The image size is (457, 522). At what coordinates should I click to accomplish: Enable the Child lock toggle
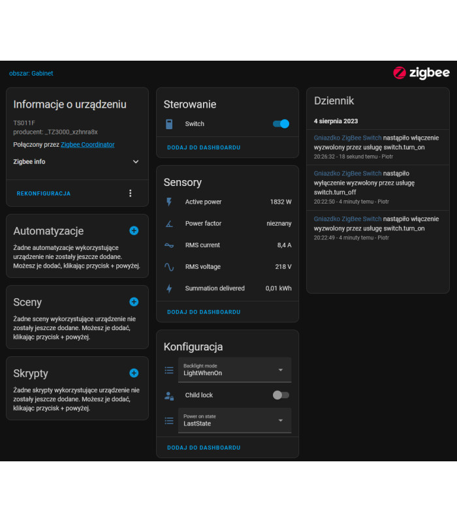pos(281,395)
